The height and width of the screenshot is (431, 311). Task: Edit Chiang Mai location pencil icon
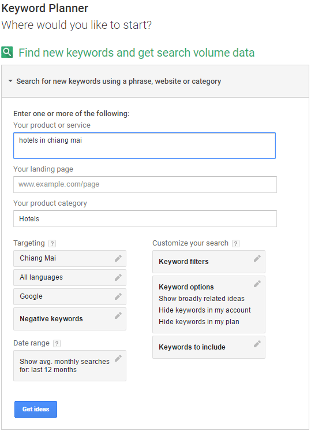click(118, 258)
